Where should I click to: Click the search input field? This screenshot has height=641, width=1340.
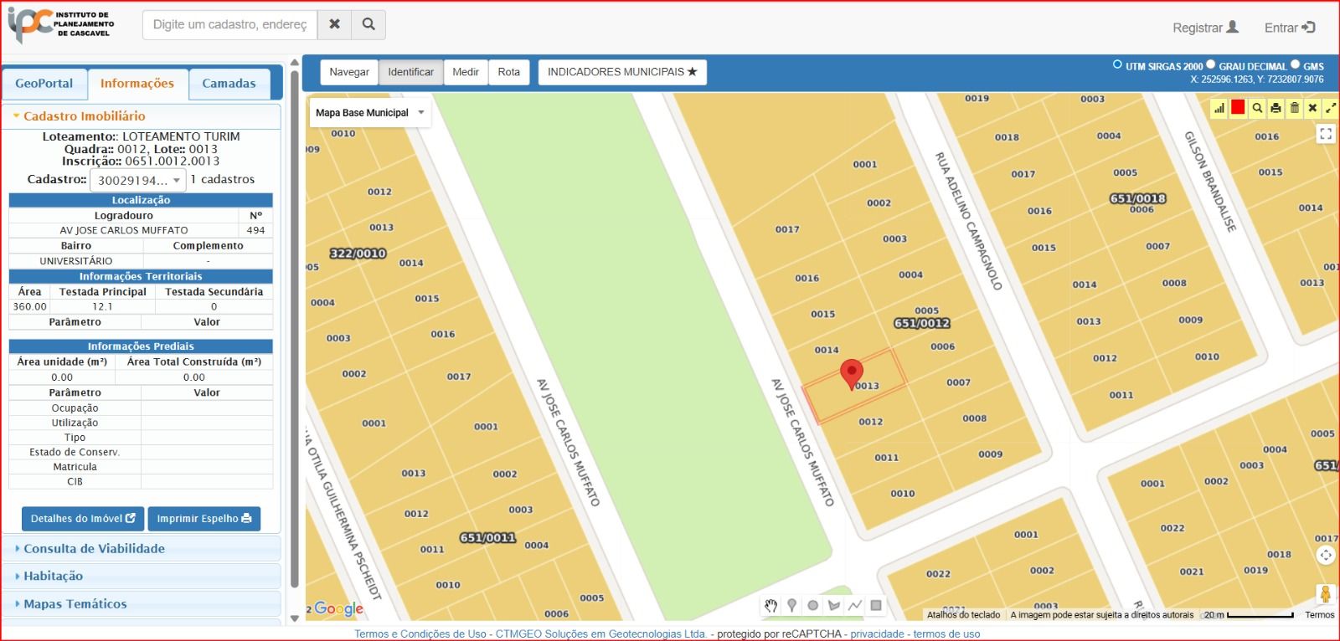pyautogui.click(x=230, y=24)
